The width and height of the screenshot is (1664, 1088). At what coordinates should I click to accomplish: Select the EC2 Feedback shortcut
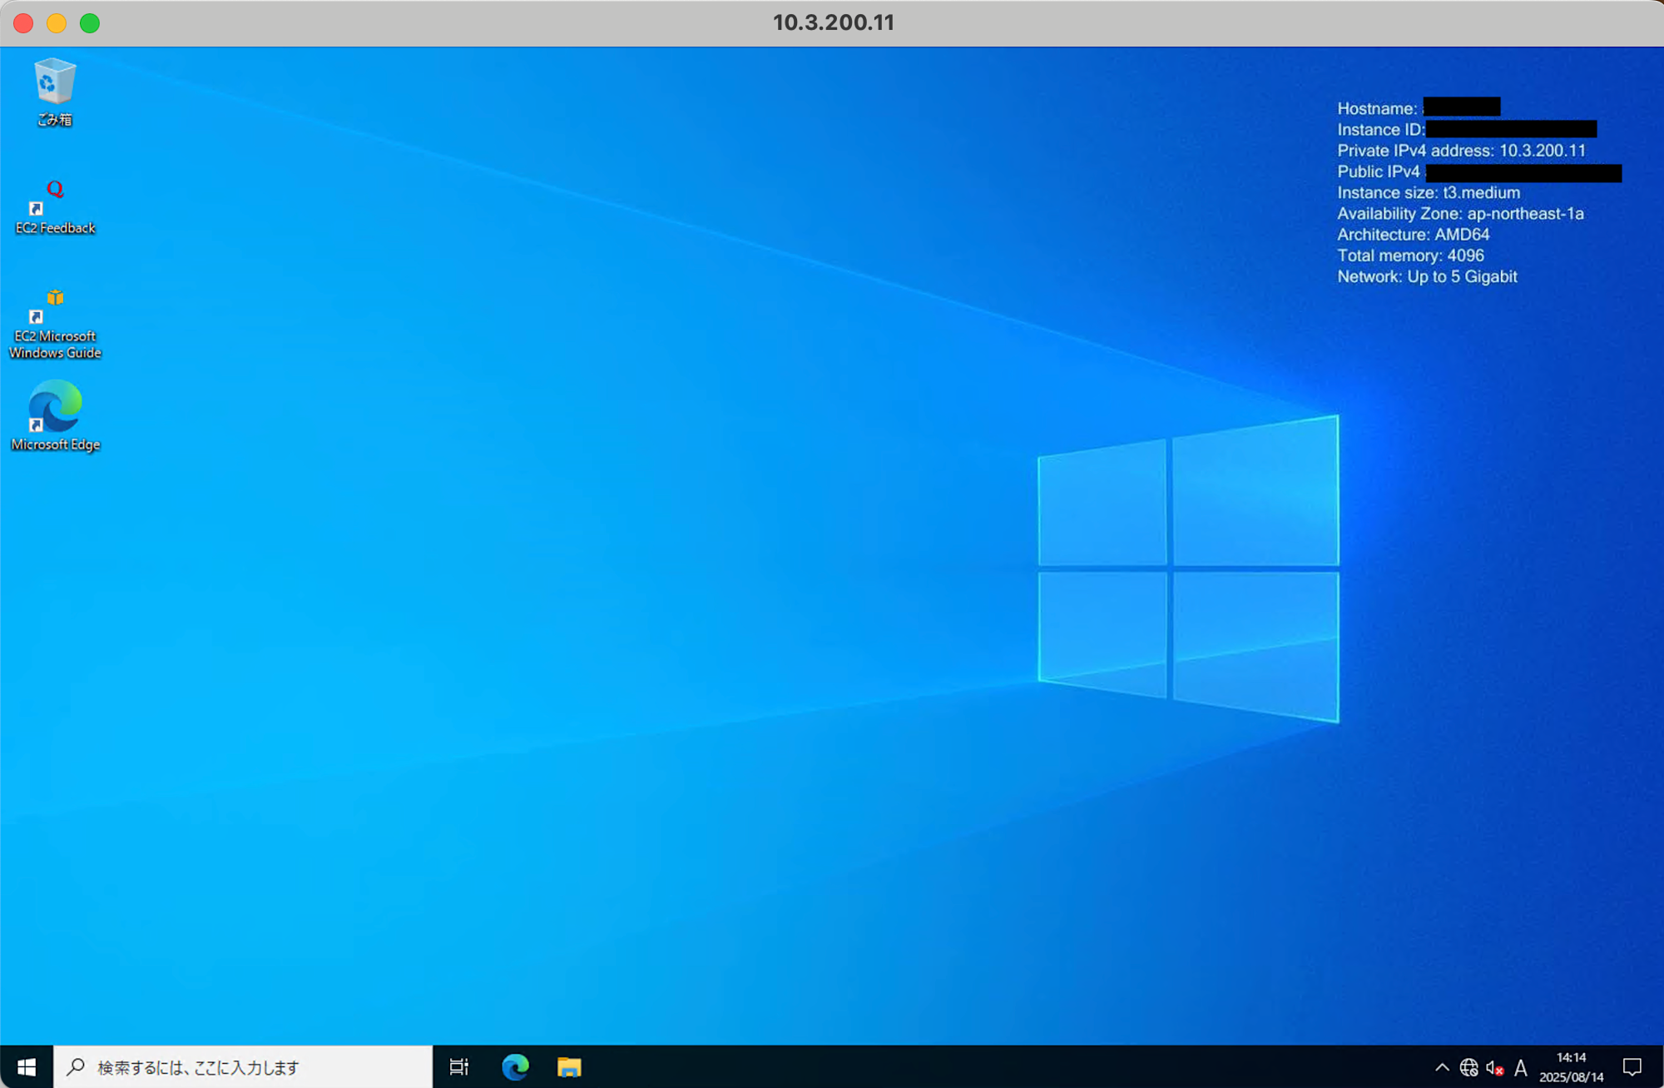(x=55, y=207)
